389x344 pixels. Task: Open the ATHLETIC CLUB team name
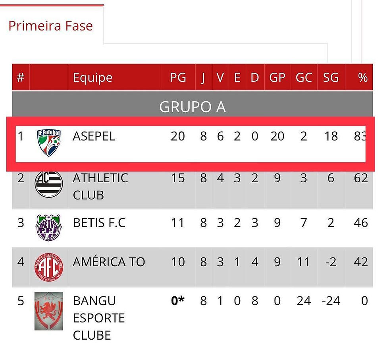coord(100,187)
